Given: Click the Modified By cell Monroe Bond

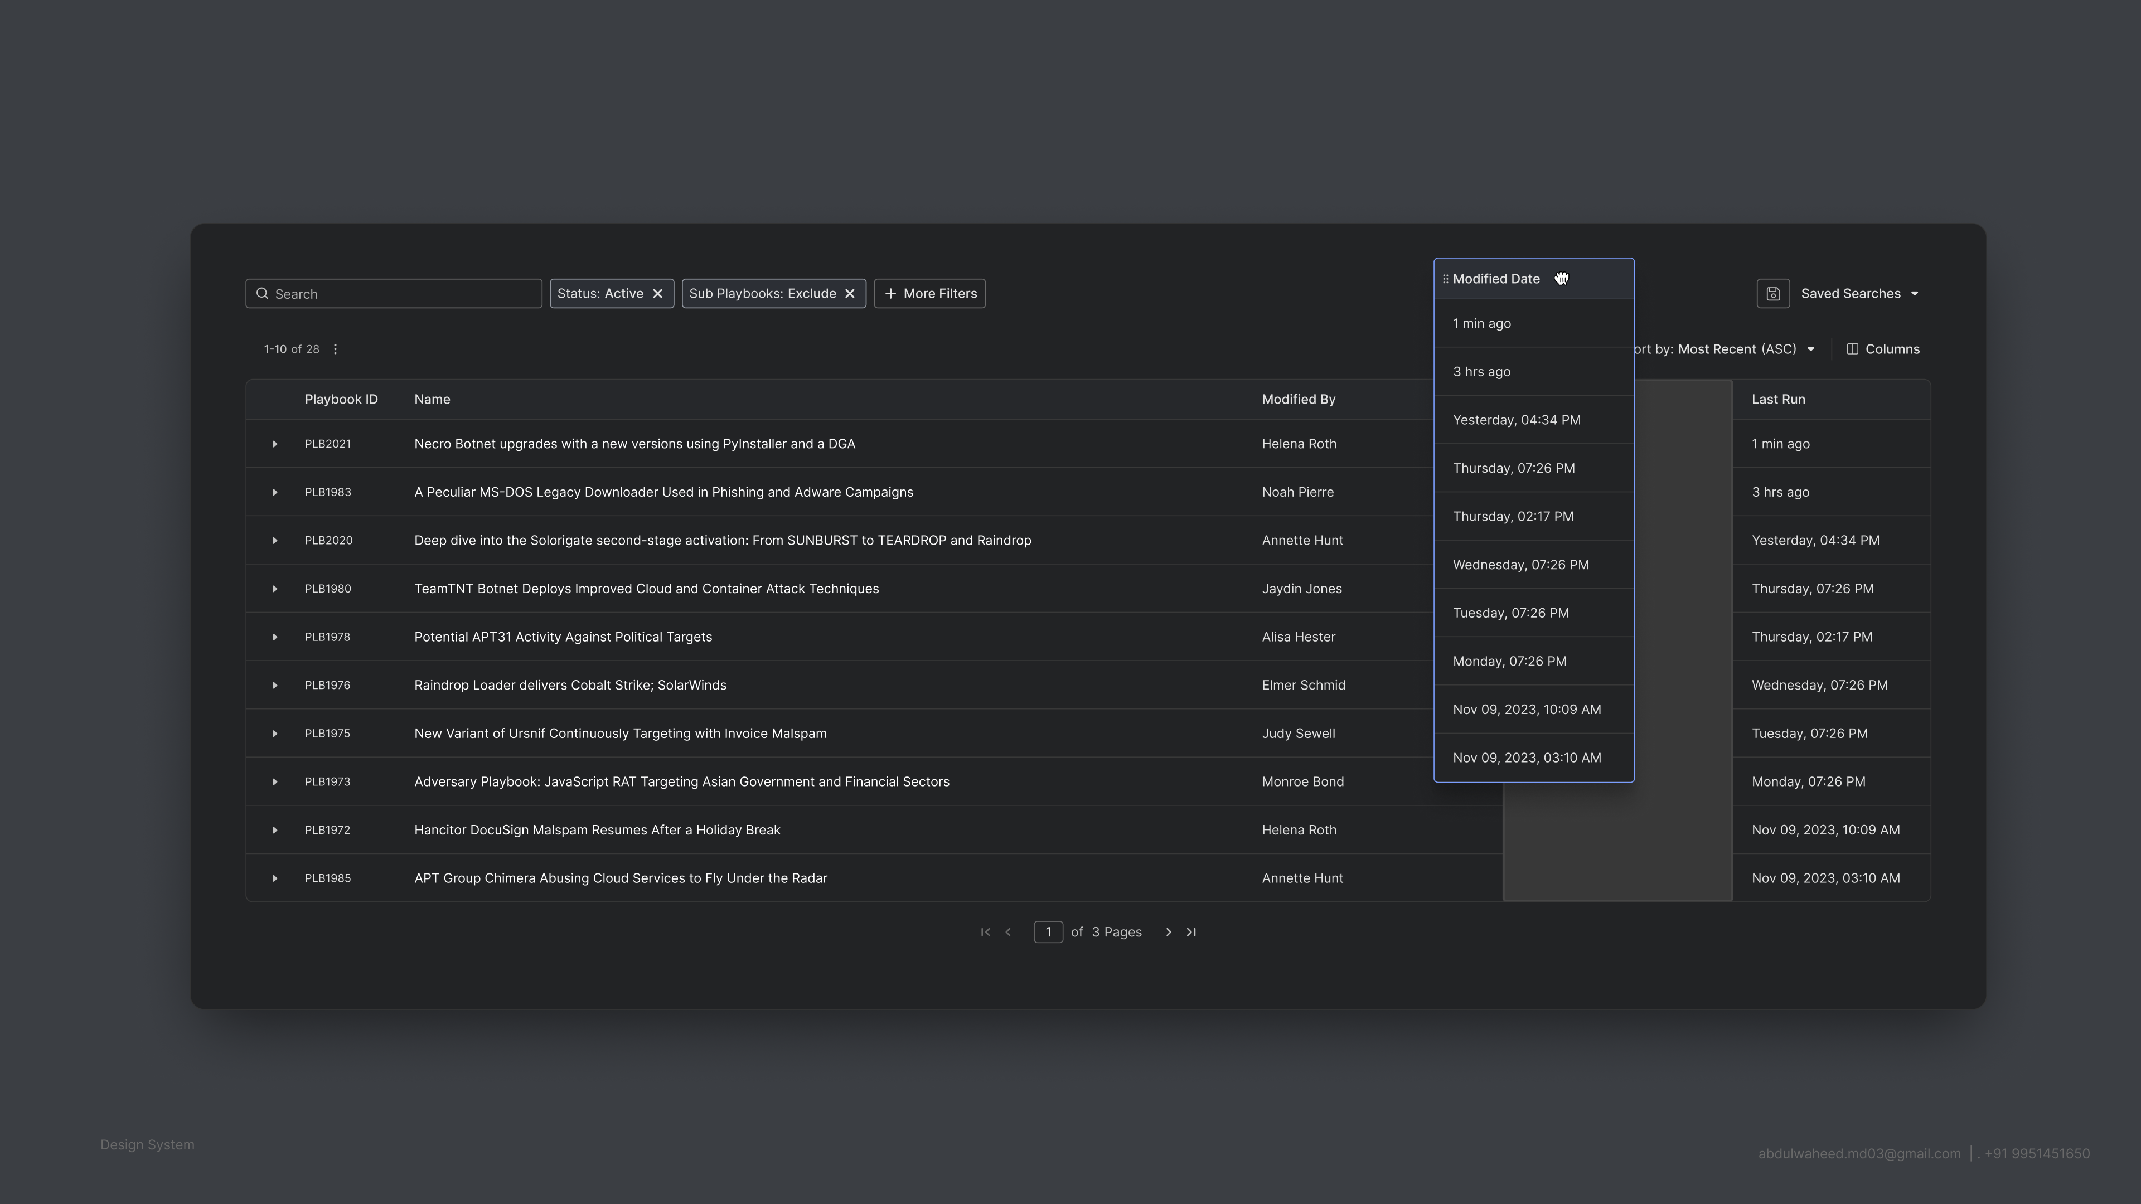Looking at the screenshot, I should [x=1302, y=781].
